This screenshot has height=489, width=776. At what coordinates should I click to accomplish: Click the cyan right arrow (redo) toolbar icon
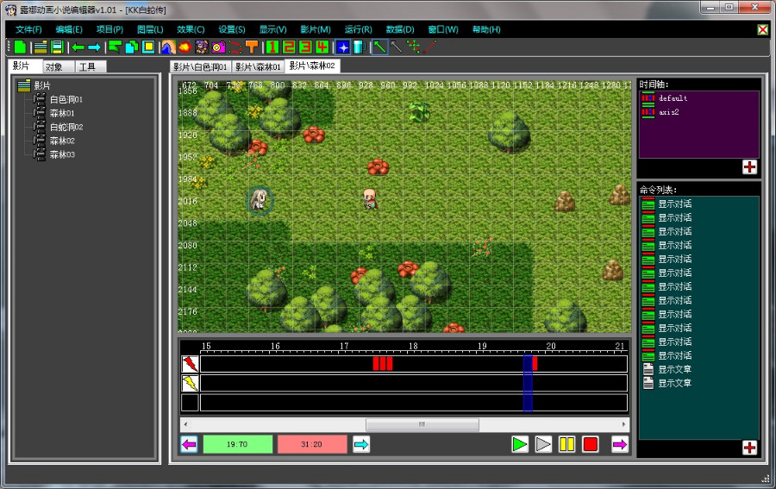pos(94,47)
